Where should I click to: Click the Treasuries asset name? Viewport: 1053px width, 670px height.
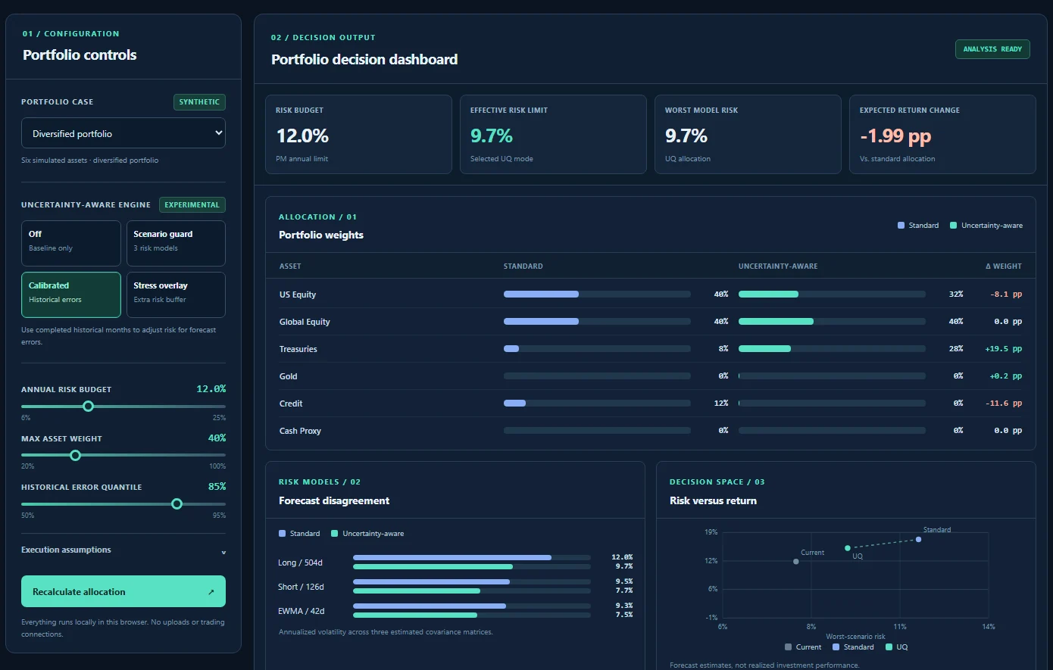pos(298,349)
